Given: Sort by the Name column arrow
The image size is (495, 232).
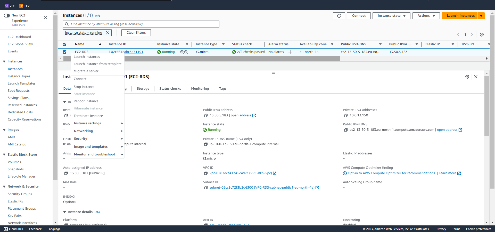Looking at the screenshot, I should click(x=100, y=44).
